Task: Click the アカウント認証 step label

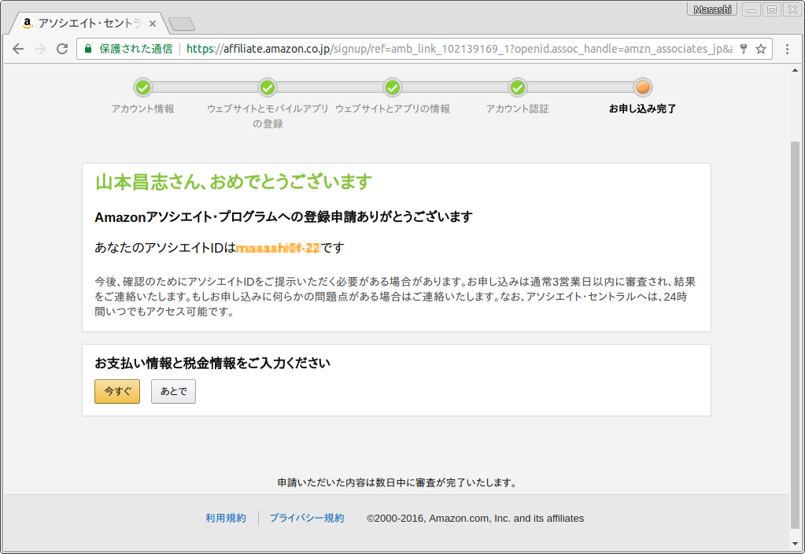Action: tap(518, 109)
